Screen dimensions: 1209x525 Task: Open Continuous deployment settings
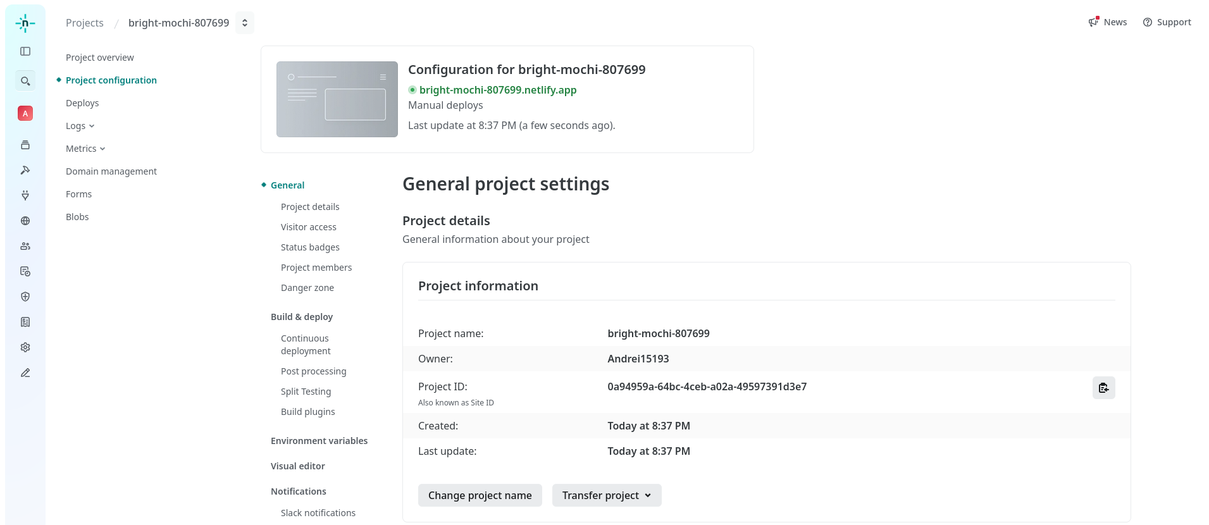(306, 345)
